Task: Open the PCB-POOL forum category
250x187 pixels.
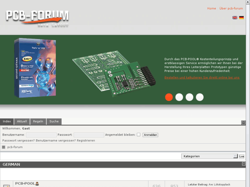Action: pyautogui.click(x=25, y=183)
